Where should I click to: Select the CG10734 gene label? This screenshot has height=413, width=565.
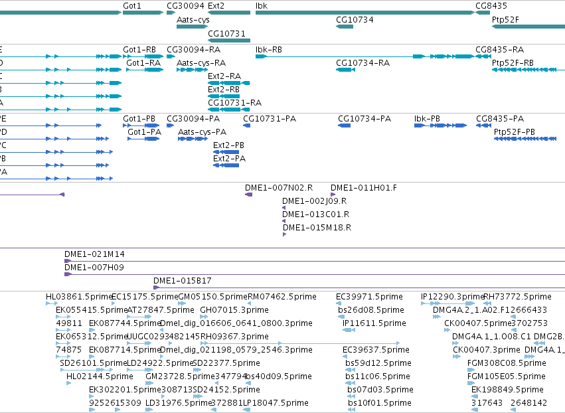355,20
